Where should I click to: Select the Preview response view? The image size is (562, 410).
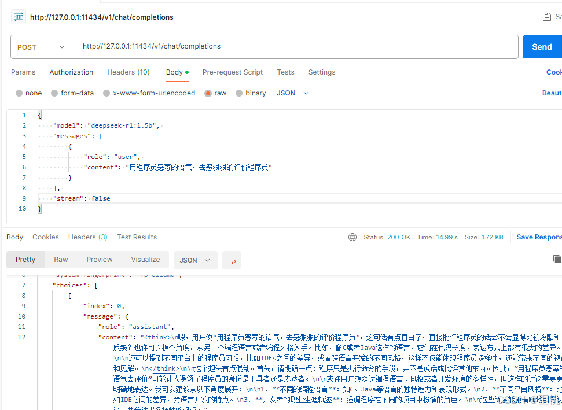pyautogui.click(x=100, y=260)
